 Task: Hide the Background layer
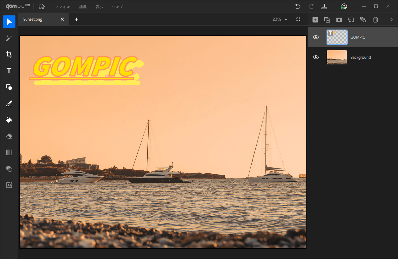point(316,58)
